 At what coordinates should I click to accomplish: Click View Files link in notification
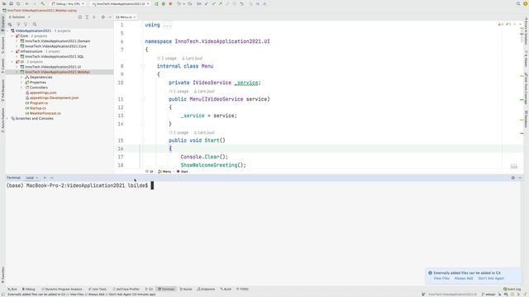(441, 279)
